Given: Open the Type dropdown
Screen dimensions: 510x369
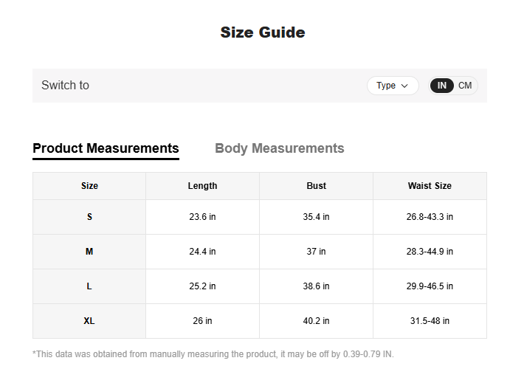Looking at the screenshot, I should pyautogui.click(x=393, y=86).
